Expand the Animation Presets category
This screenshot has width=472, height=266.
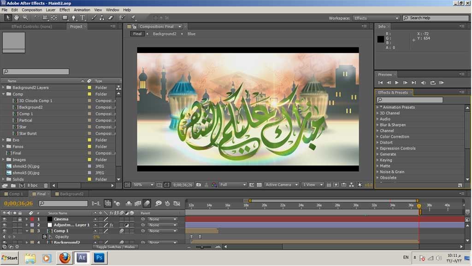click(378, 107)
